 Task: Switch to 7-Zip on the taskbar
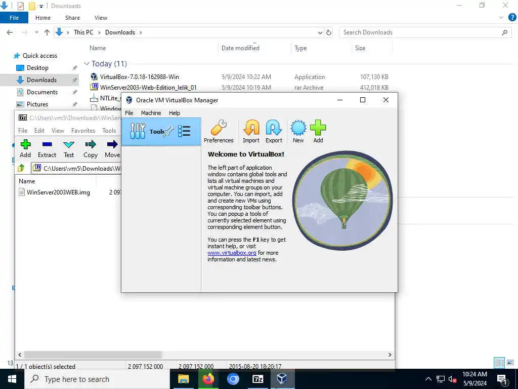257,379
